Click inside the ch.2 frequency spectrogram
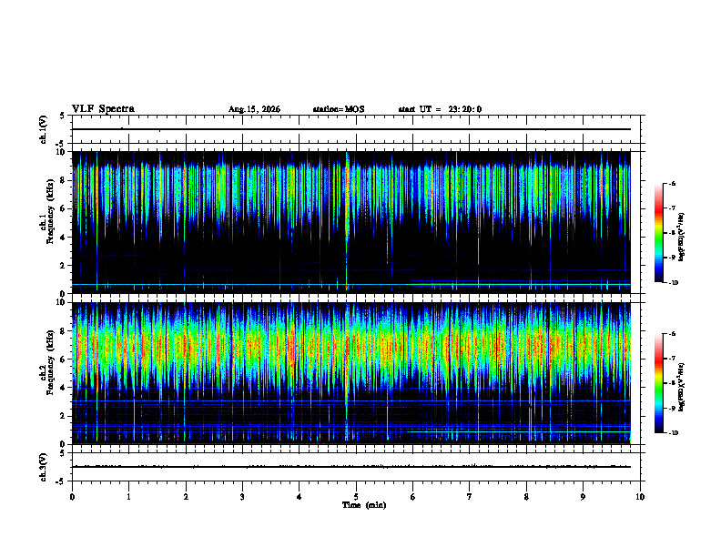Screen dimensions: 721x557 351,373
